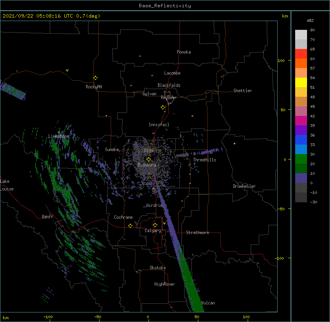The width and height of the screenshot is (330, 322).
Task: Select the magenta 42-39 dBZ legend swatch
Action: pyautogui.click(x=301, y=120)
